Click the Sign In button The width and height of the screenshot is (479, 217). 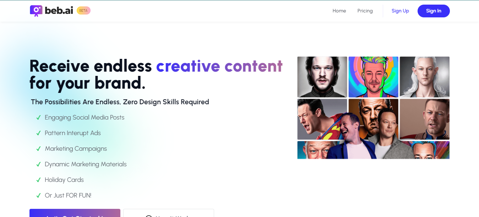point(434,11)
